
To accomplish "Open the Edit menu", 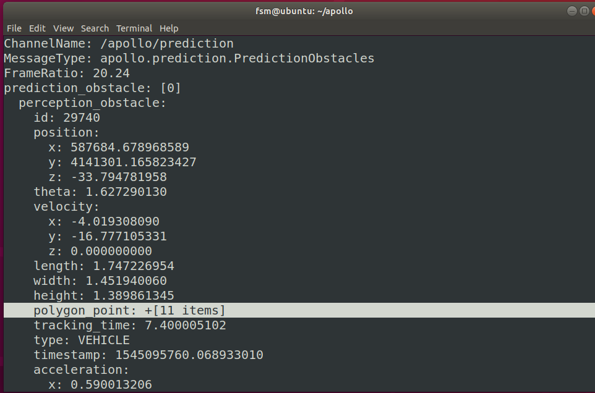I will point(37,28).
